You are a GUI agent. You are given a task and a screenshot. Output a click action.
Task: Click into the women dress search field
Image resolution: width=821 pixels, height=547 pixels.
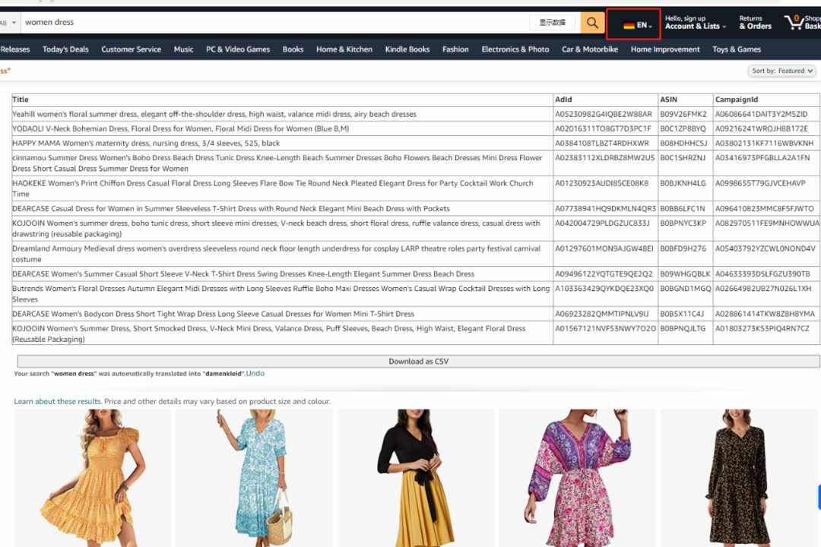[275, 23]
